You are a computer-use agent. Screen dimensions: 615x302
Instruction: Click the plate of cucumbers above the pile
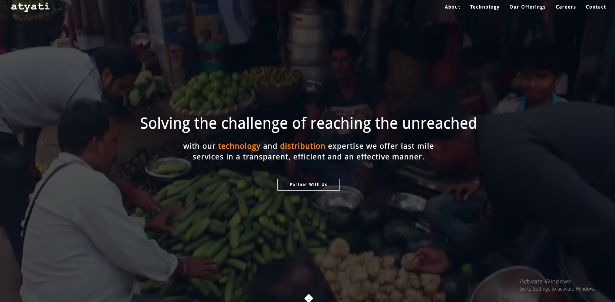click(x=168, y=168)
